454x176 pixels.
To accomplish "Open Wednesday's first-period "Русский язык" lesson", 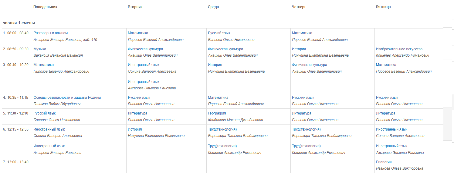I will [x=219, y=33].
